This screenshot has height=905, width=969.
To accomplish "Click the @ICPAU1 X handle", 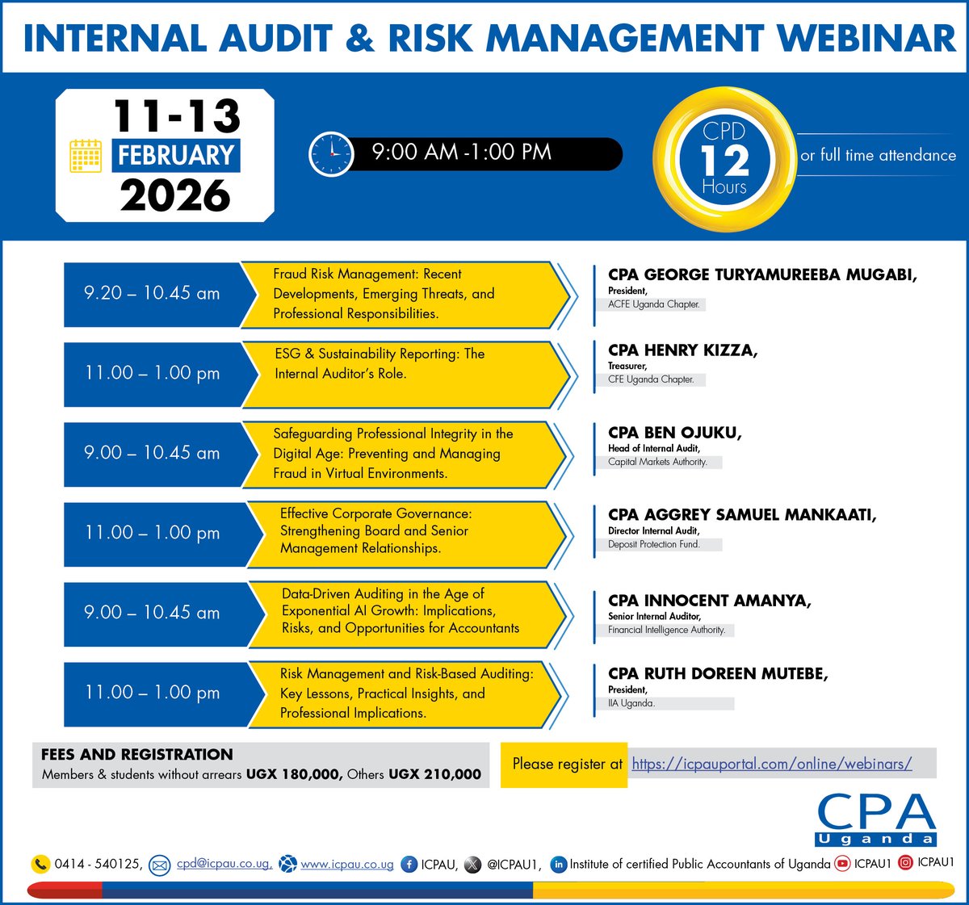I will 514,864.
